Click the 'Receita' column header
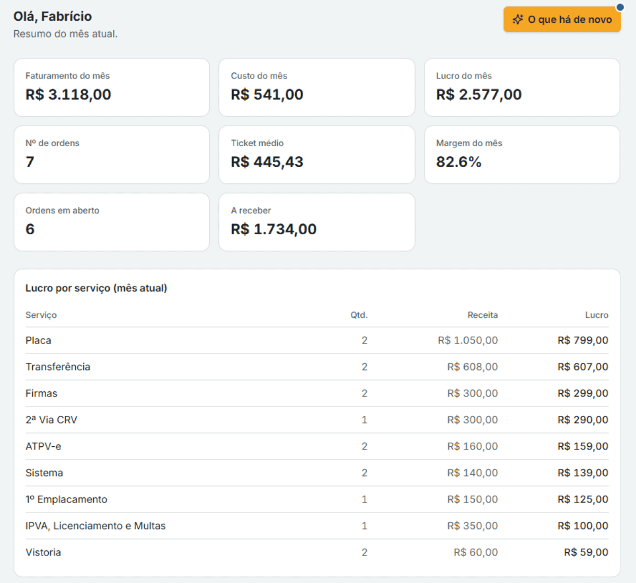This screenshot has height=583, width=636. [483, 315]
